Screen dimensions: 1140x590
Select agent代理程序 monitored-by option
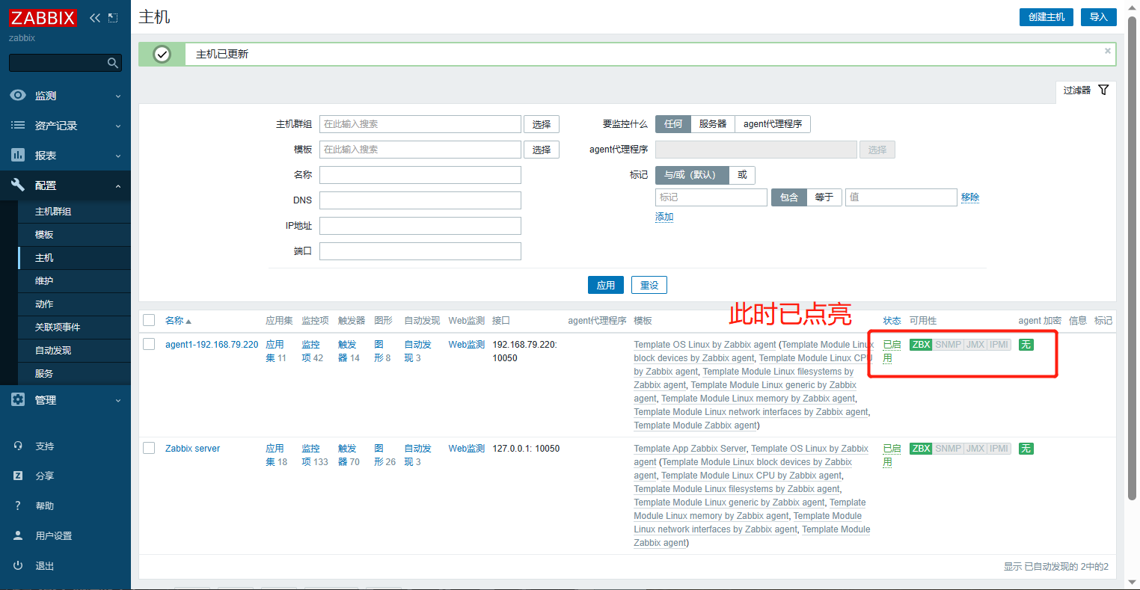point(773,124)
